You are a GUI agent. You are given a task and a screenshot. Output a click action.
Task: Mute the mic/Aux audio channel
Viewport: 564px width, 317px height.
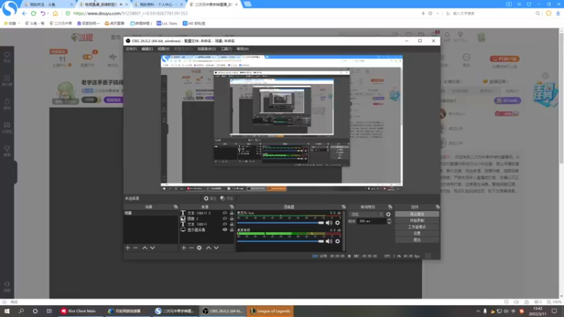pos(329,223)
